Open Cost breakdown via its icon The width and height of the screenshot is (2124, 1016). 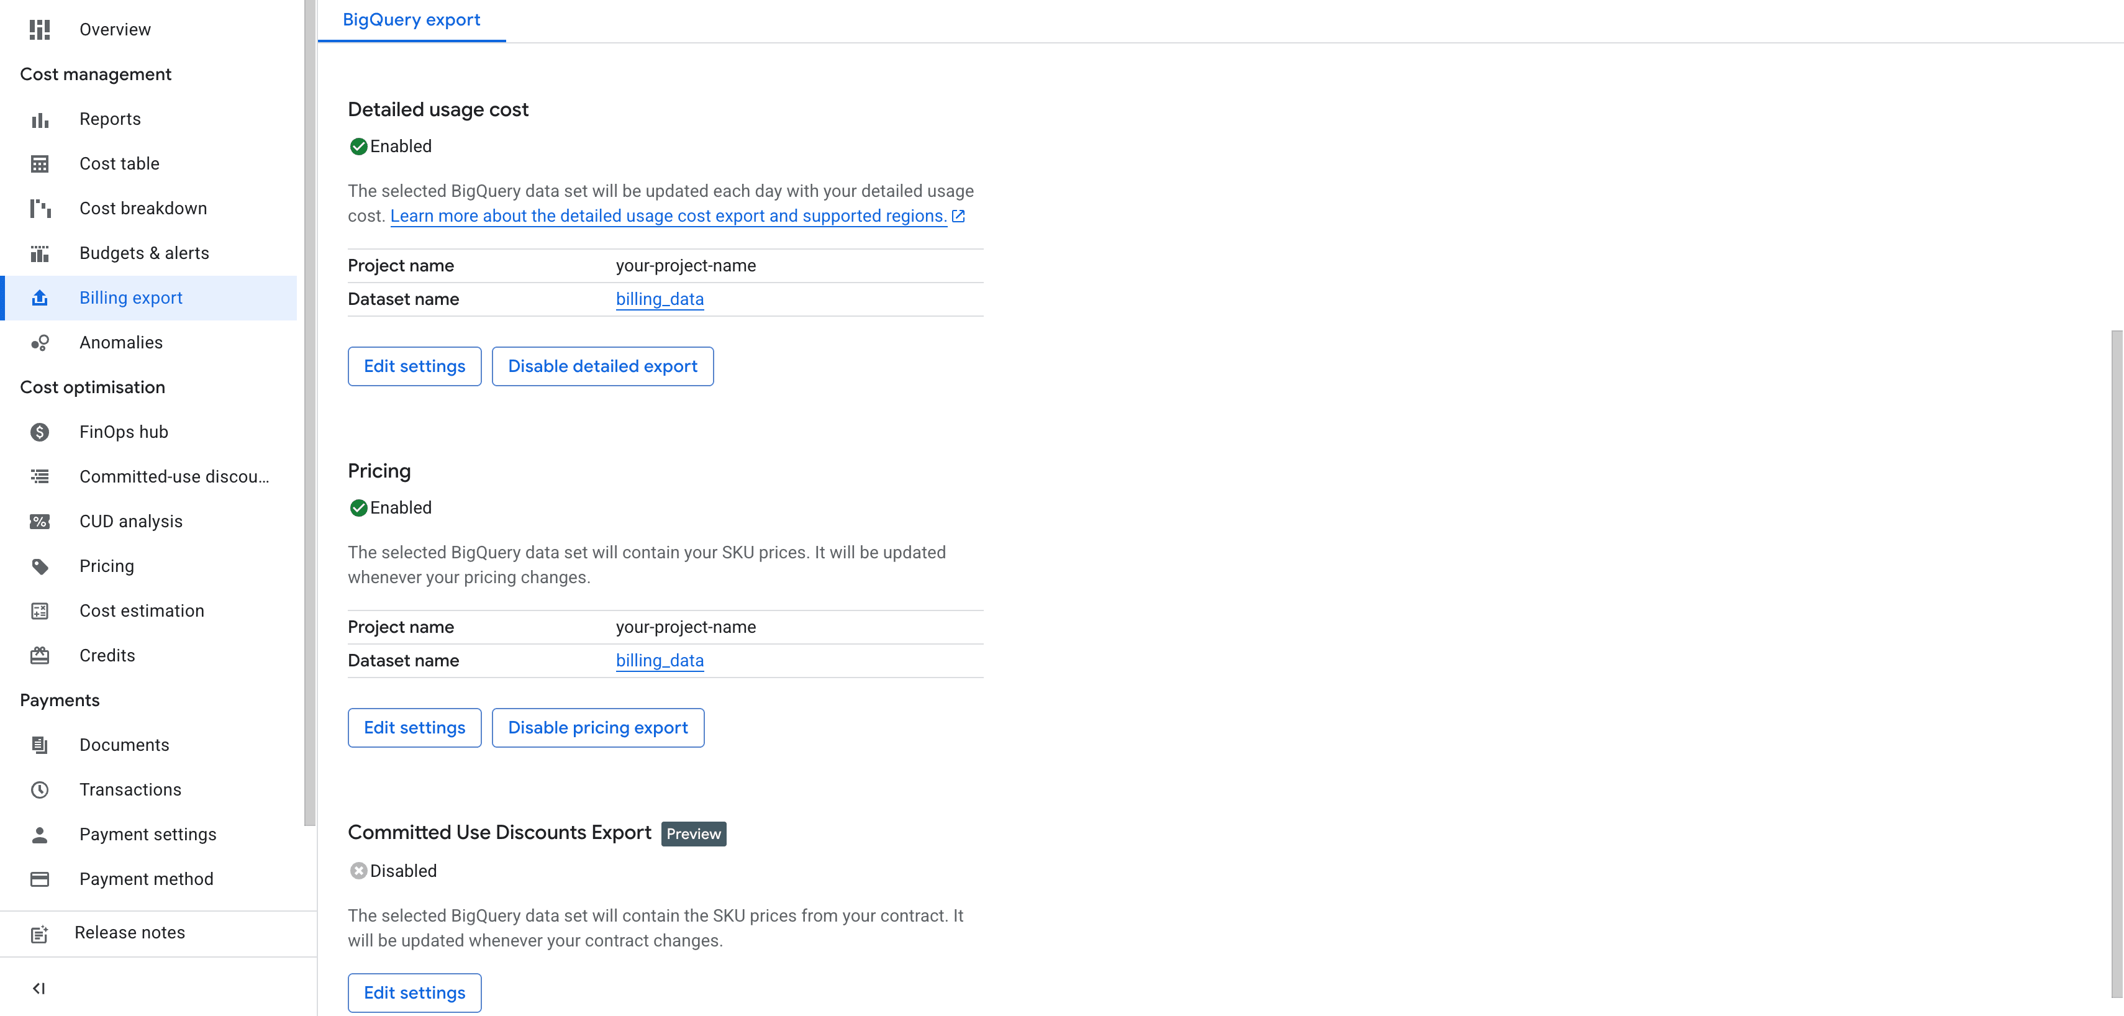[40, 208]
